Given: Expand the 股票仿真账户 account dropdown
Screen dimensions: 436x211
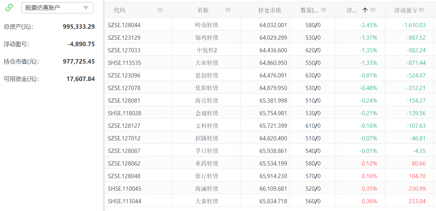Looking at the screenshot, I should coord(86,8).
